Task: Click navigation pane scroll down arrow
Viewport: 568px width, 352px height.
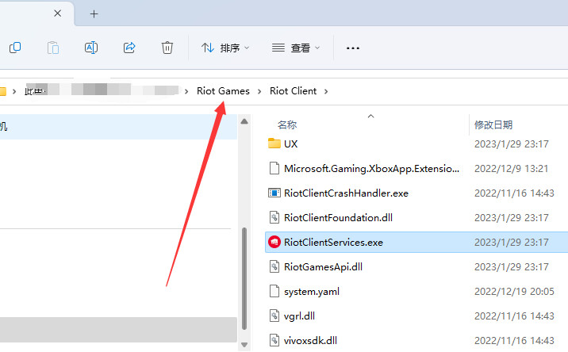Action: (244, 344)
